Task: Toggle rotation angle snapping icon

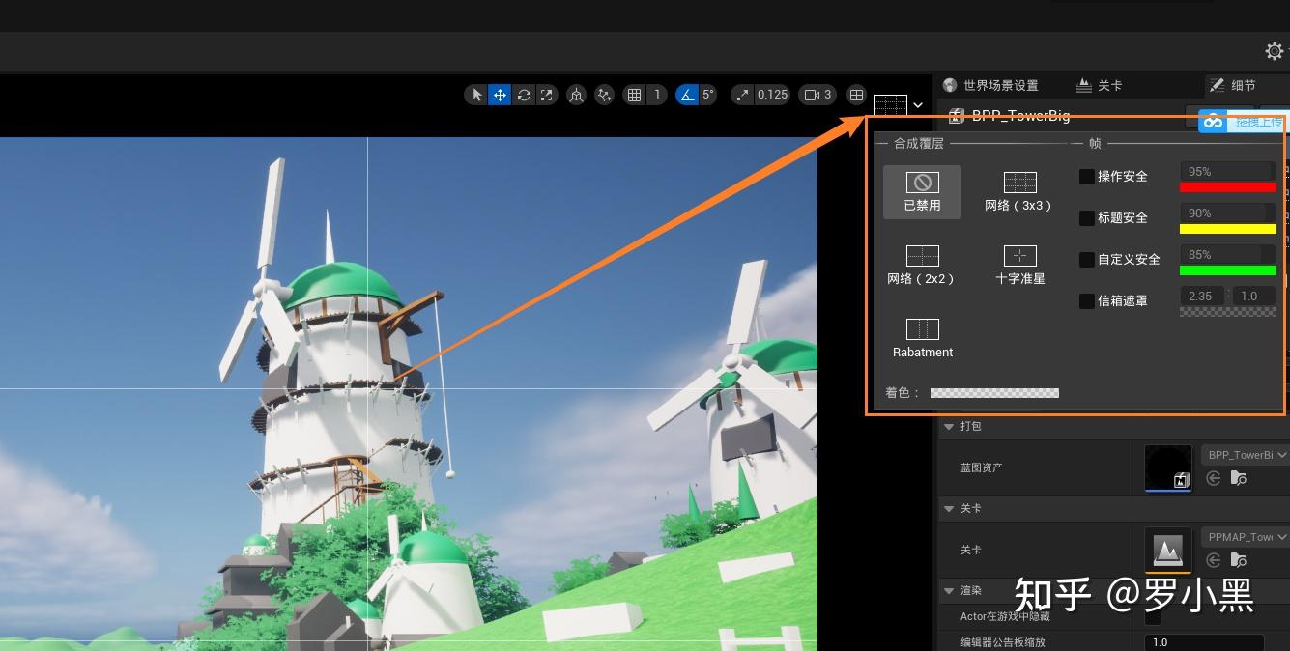Action: 687,95
